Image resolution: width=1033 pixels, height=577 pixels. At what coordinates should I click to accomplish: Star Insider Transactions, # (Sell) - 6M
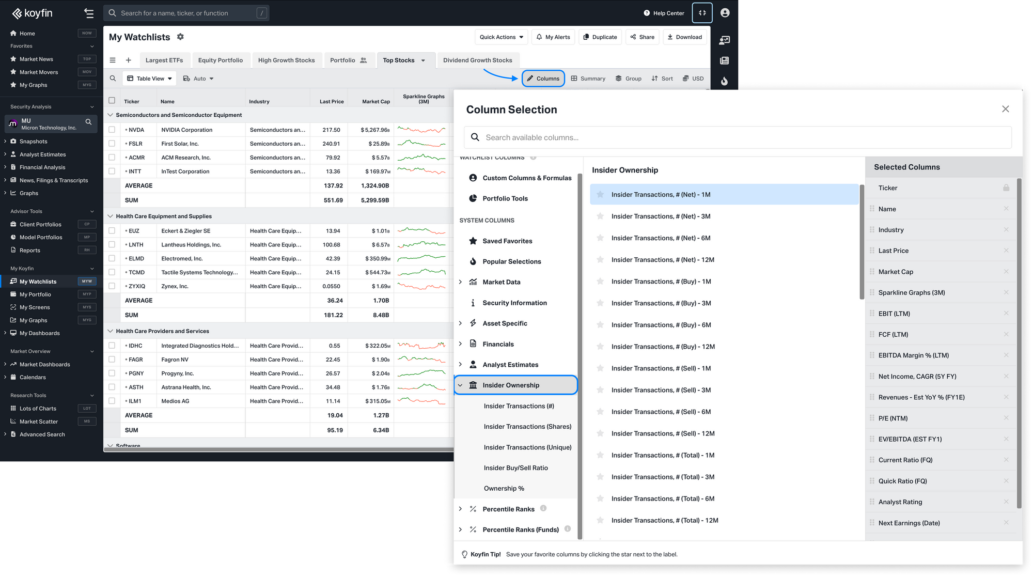tap(600, 412)
